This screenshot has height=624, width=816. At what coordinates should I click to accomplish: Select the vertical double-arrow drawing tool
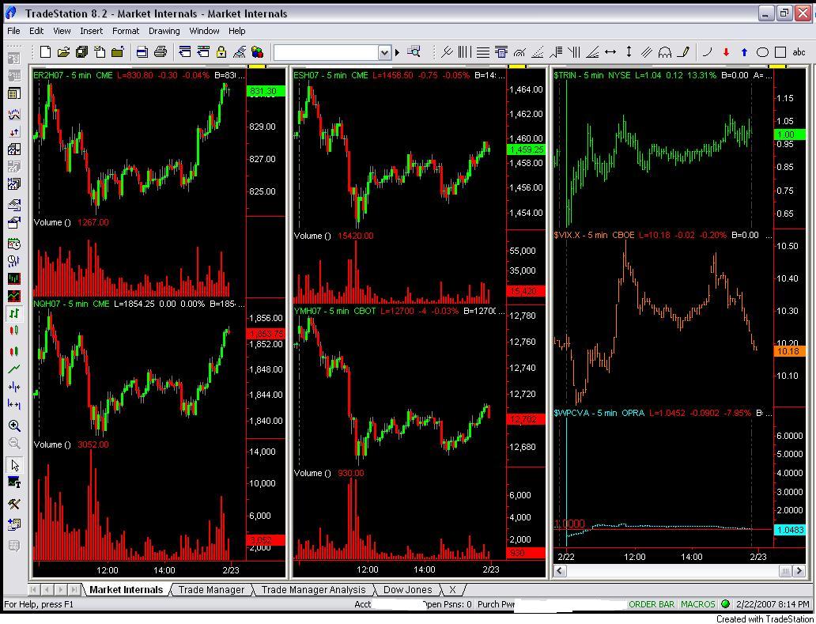click(x=629, y=51)
